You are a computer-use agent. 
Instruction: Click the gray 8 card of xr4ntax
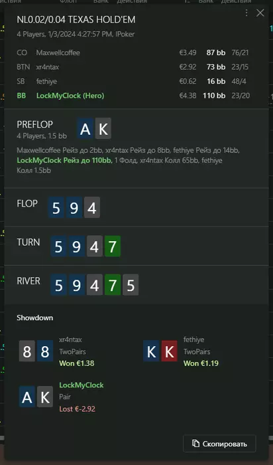(x=27, y=351)
